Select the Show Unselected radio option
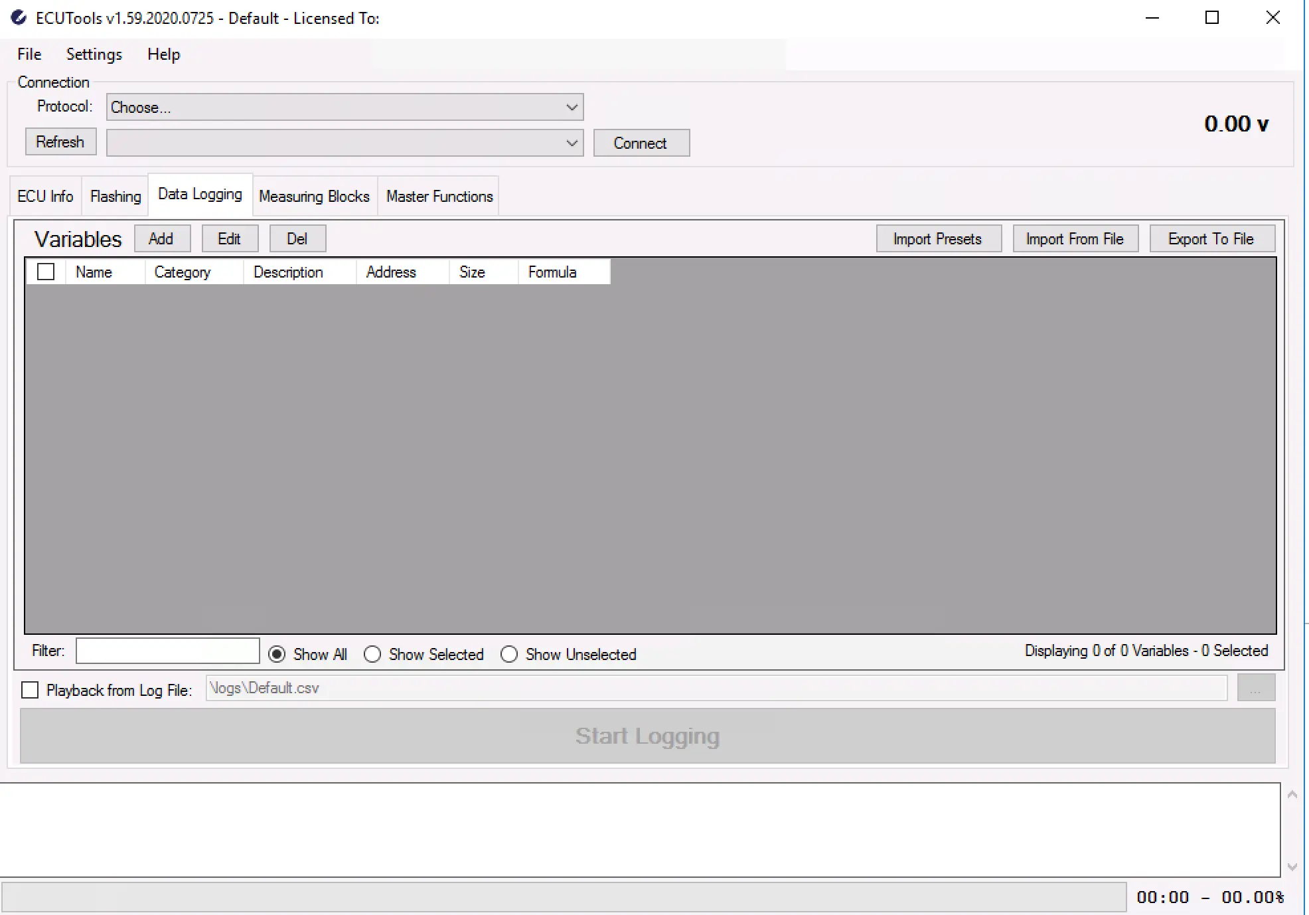 pos(509,654)
